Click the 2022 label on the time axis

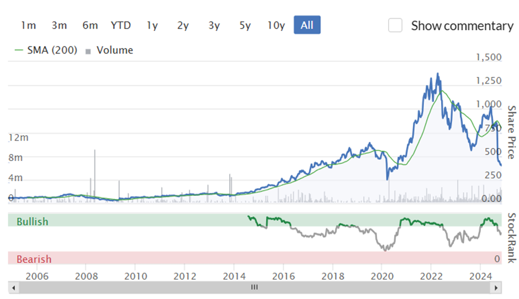tap(431, 276)
